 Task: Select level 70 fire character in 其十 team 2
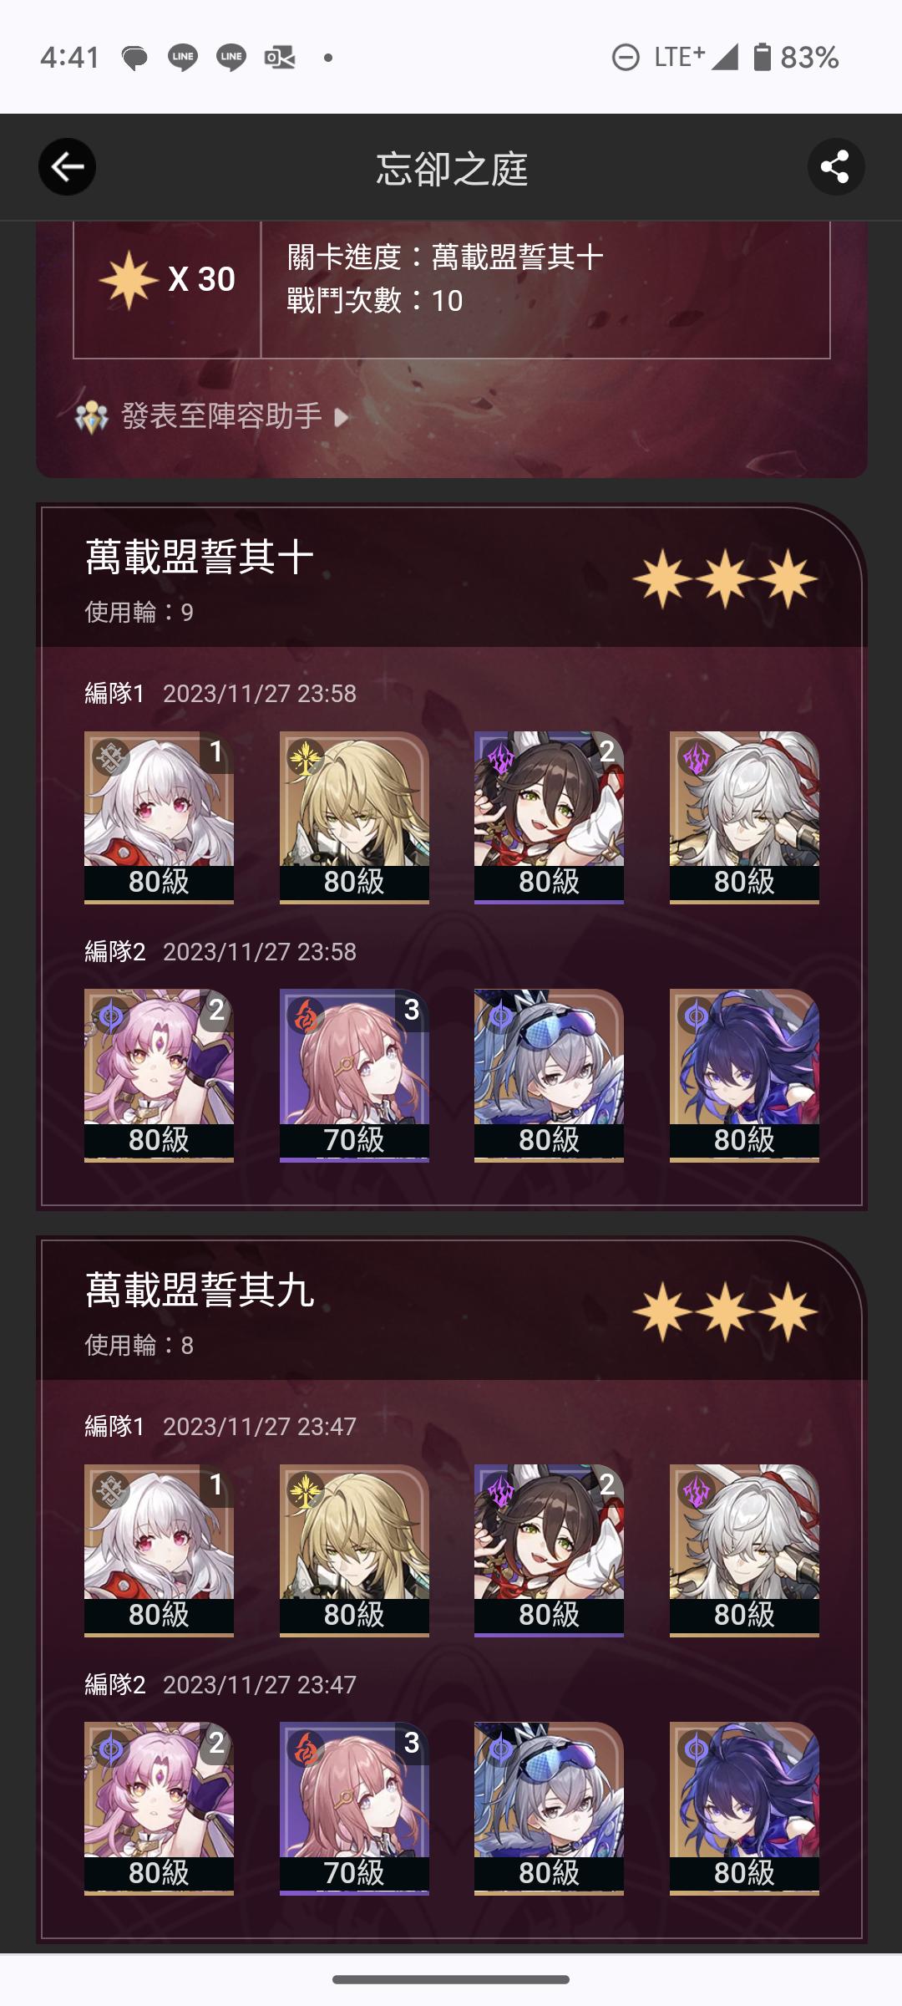point(354,1076)
